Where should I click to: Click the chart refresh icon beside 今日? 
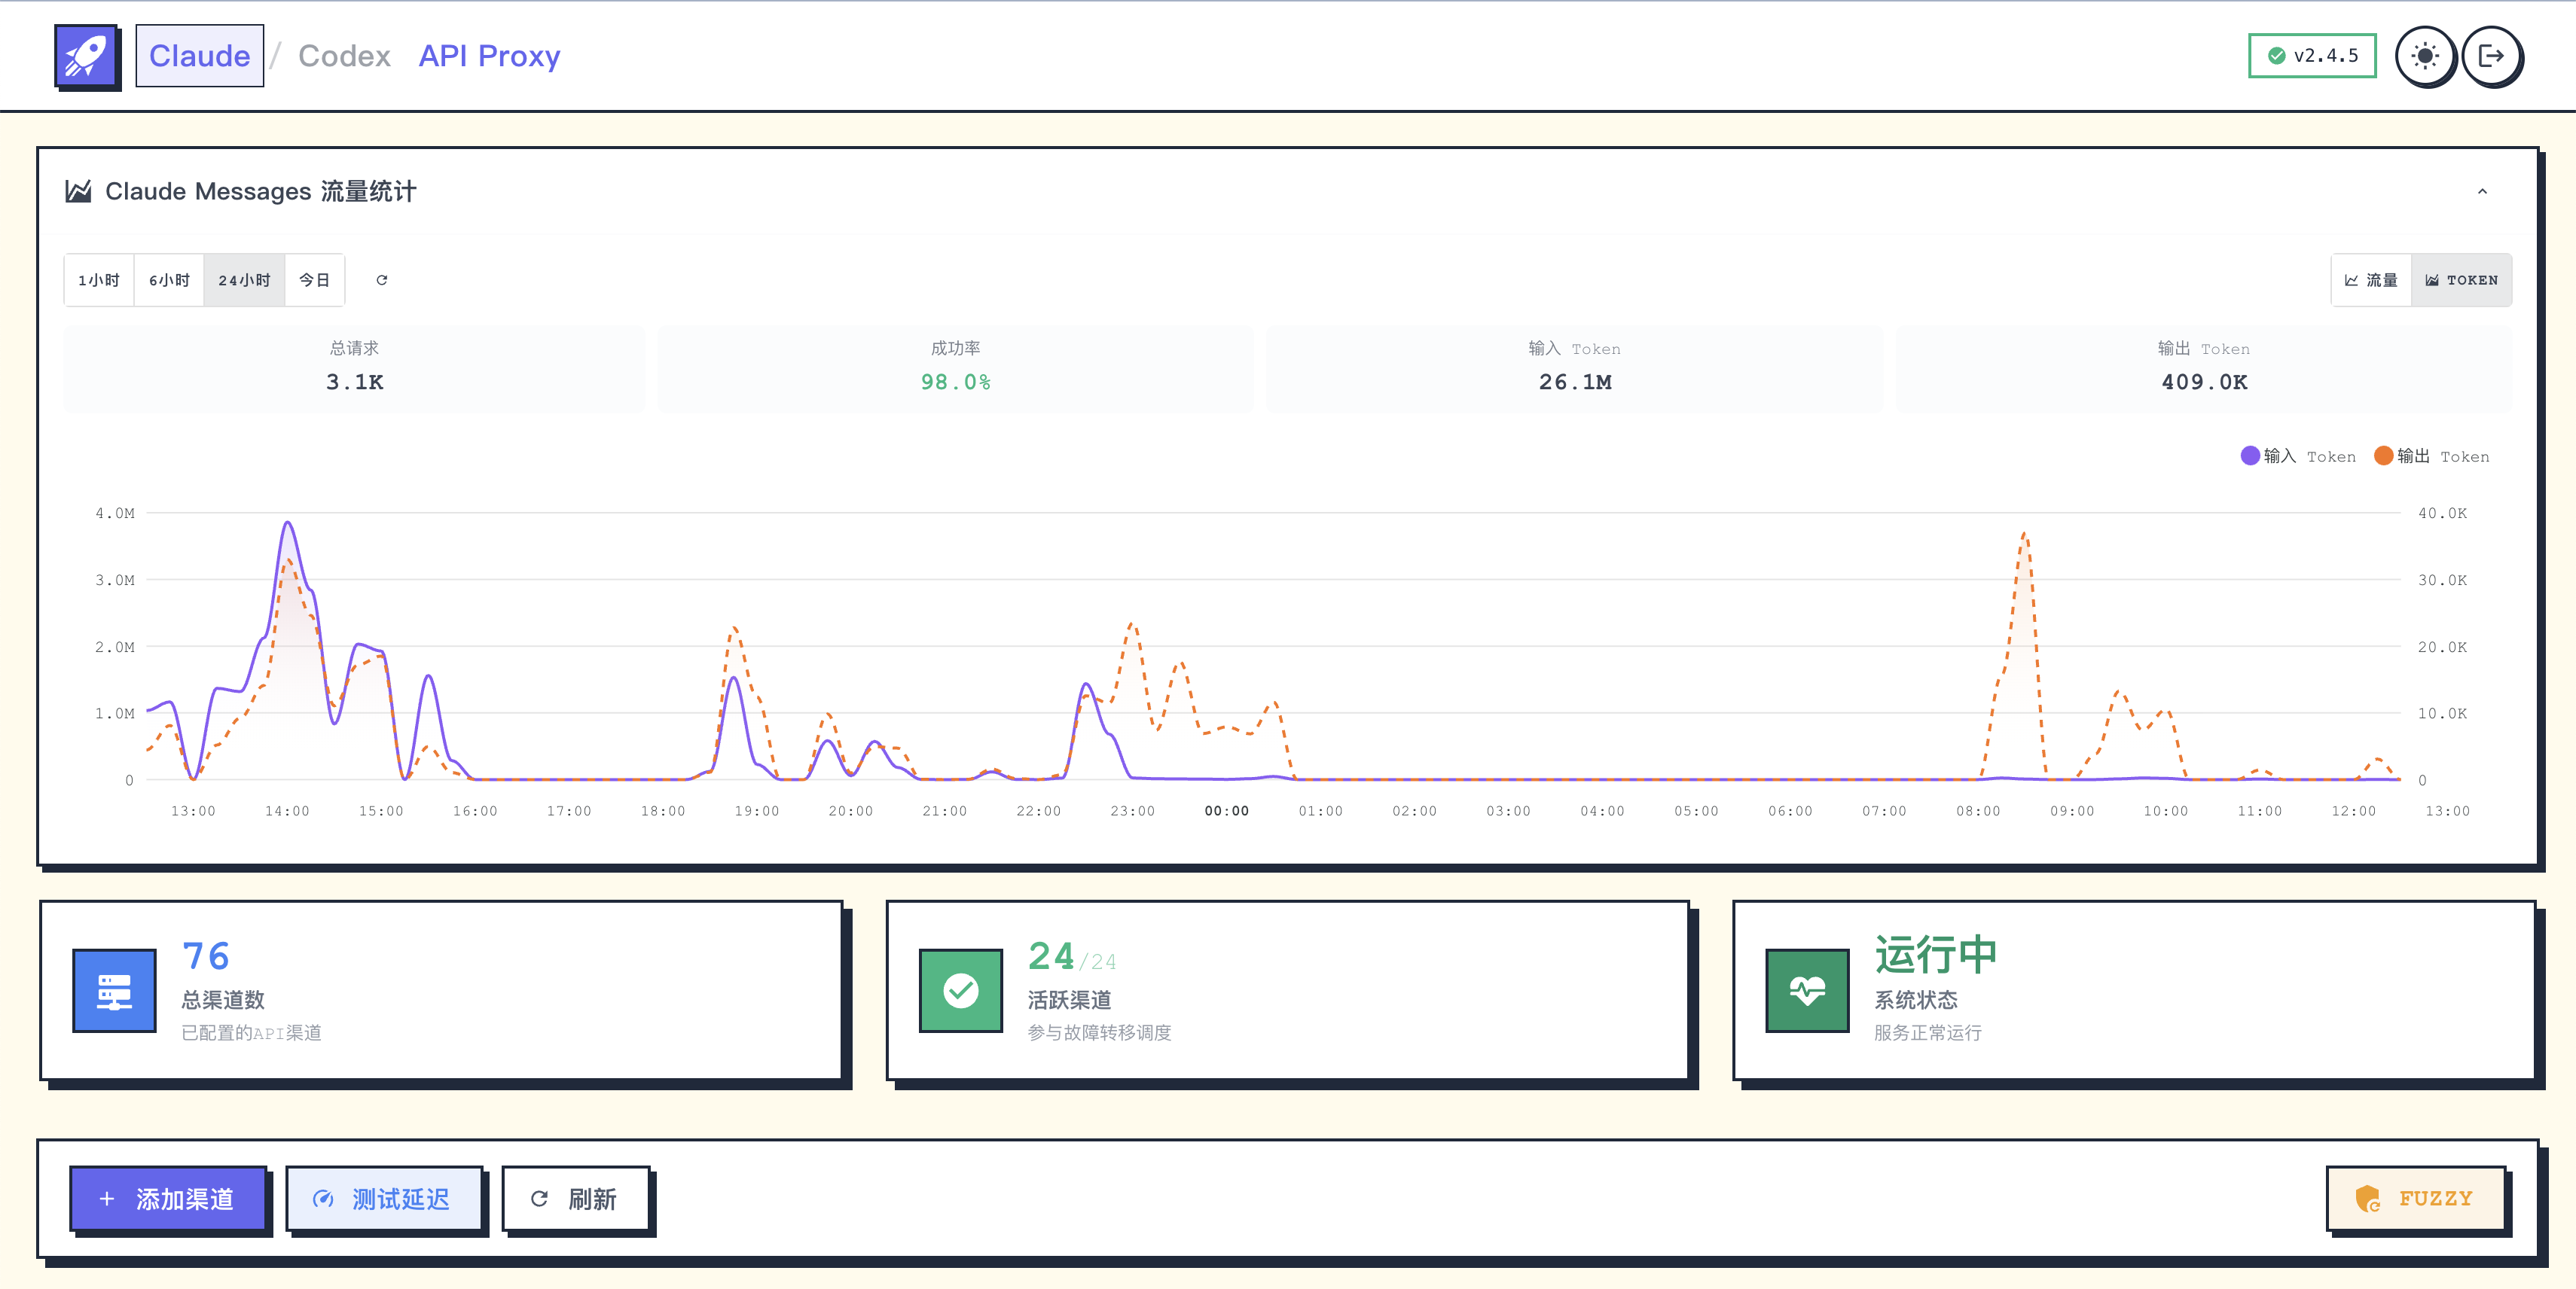click(x=381, y=280)
